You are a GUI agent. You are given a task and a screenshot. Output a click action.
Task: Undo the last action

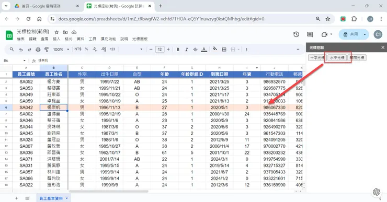click(21, 50)
